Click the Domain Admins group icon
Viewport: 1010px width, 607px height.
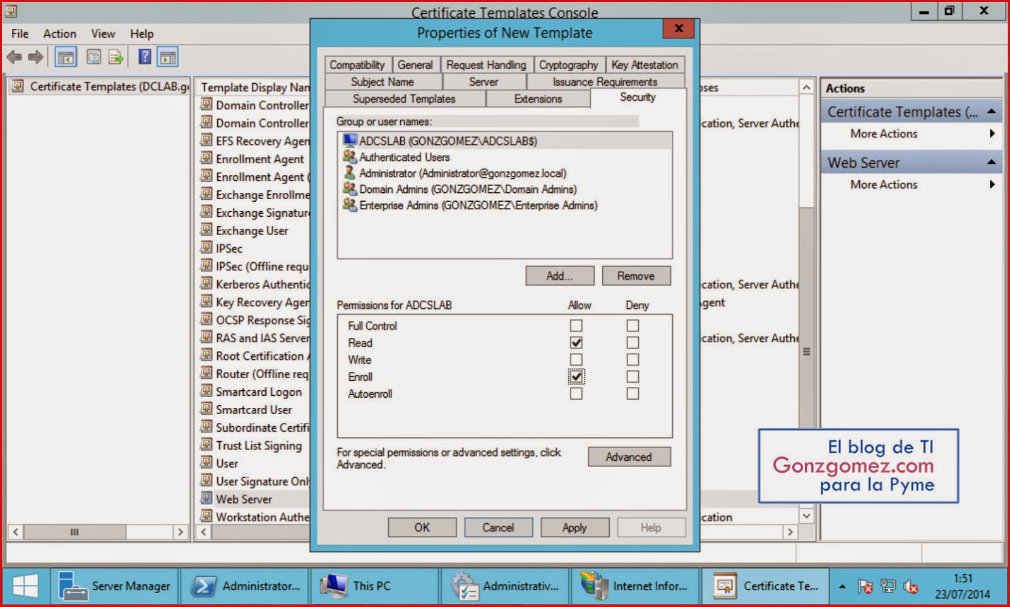(x=350, y=188)
